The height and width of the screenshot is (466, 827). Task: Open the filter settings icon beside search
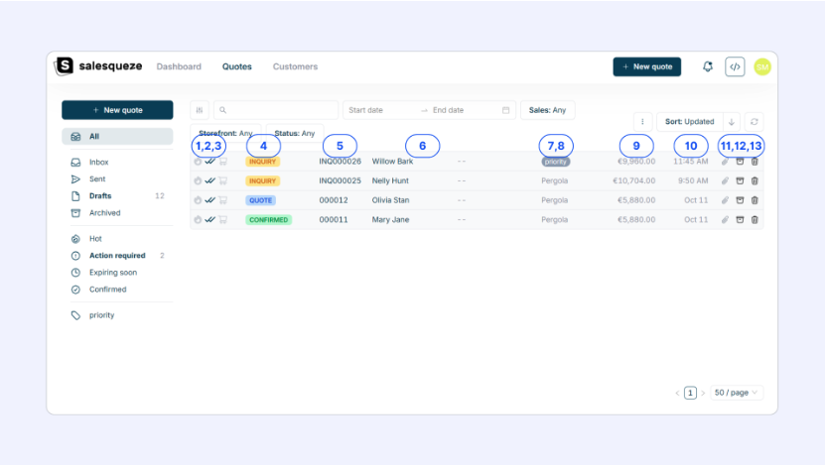pos(200,110)
